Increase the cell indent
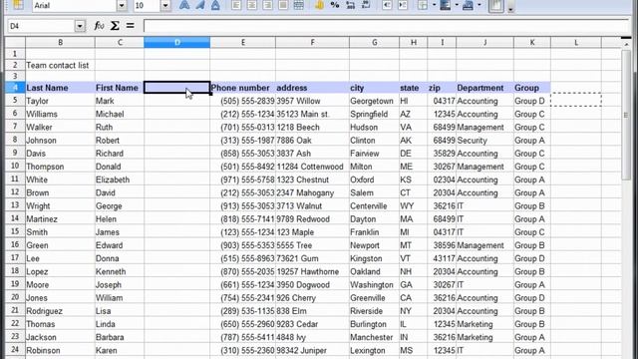638x359 pixels. click(x=403, y=5)
